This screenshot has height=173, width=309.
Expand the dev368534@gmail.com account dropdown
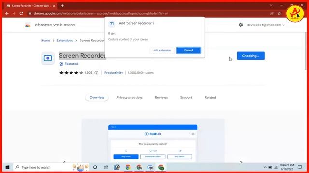tap(266, 25)
